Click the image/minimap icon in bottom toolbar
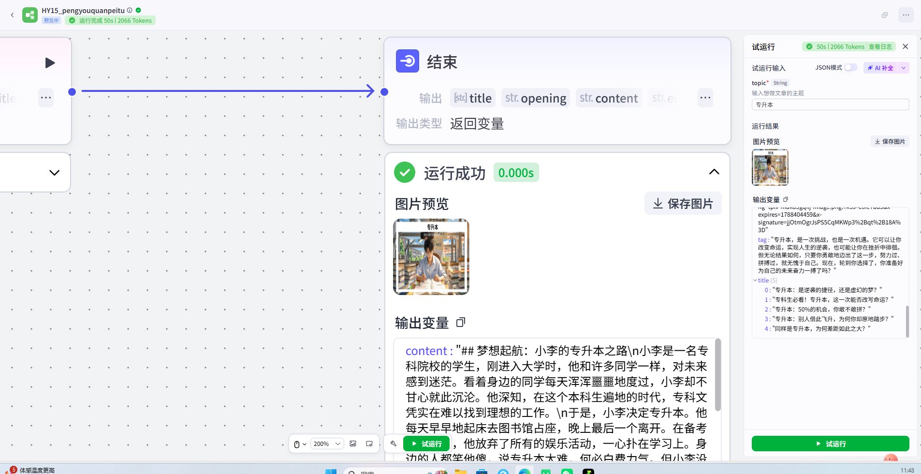Image resolution: width=921 pixels, height=474 pixels. tap(353, 444)
